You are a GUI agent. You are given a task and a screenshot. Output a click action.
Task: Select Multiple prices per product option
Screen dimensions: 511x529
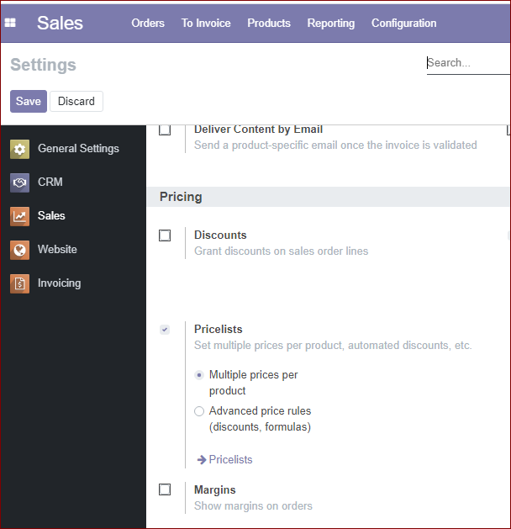click(x=199, y=375)
